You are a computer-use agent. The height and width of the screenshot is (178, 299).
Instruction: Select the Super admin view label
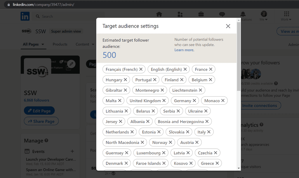coord(66,31)
